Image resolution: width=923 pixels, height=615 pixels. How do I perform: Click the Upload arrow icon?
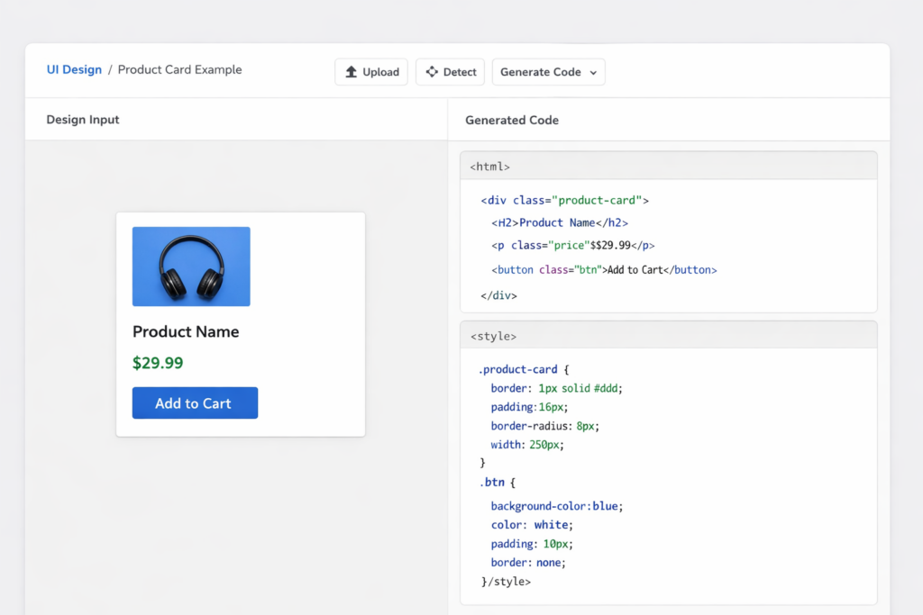point(352,72)
